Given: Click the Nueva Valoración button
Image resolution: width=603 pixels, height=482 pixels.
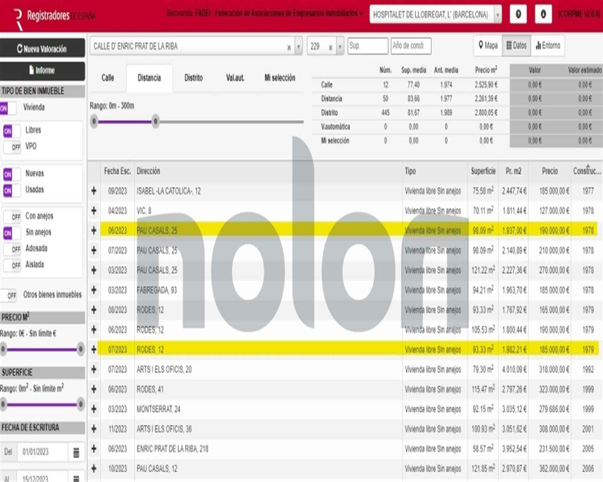Looking at the screenshot, I should coord(42,49).
